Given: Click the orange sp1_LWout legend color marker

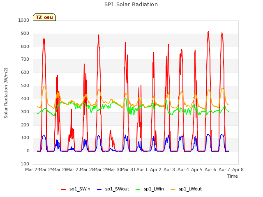Looking at the screenshot, I should click(x=173, y=190).
